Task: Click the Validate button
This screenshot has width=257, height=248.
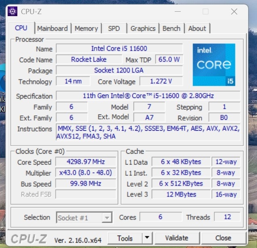Action: pos(177,238)
